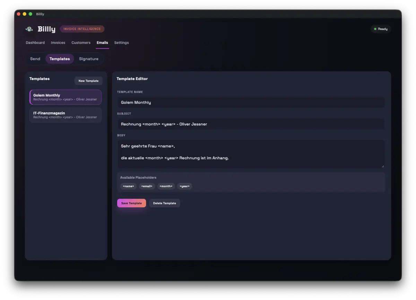Click the green zoom traffic light
416x300 pixels.
pos(30,14)
